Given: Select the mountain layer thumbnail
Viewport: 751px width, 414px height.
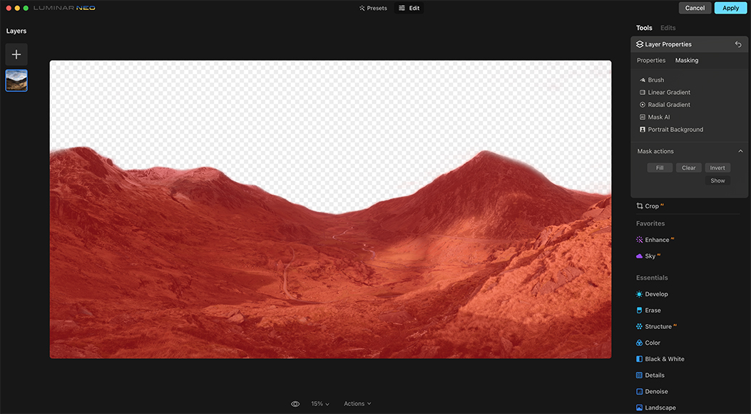Looking at the screenshot, I should pos(16,81).
